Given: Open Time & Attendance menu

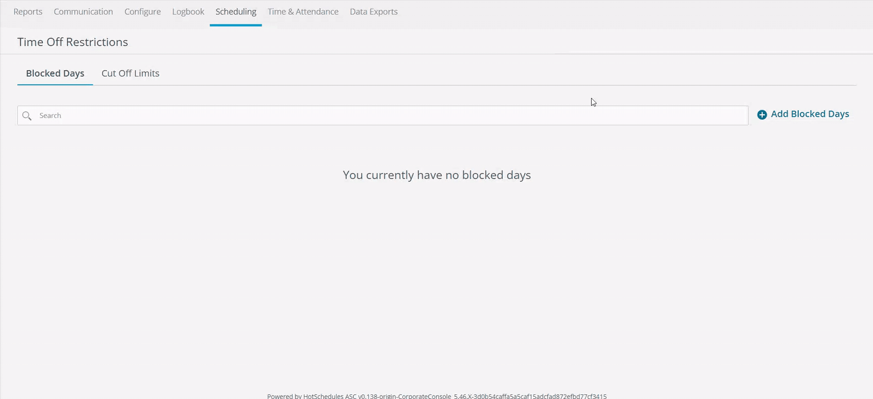Looking at the screenshot, I should pyautogui.click(x=303, y=11).
